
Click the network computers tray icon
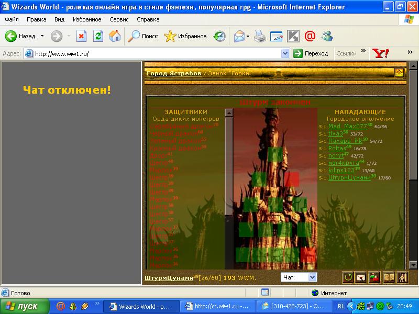pyautogui.click(x=371, y=306)
